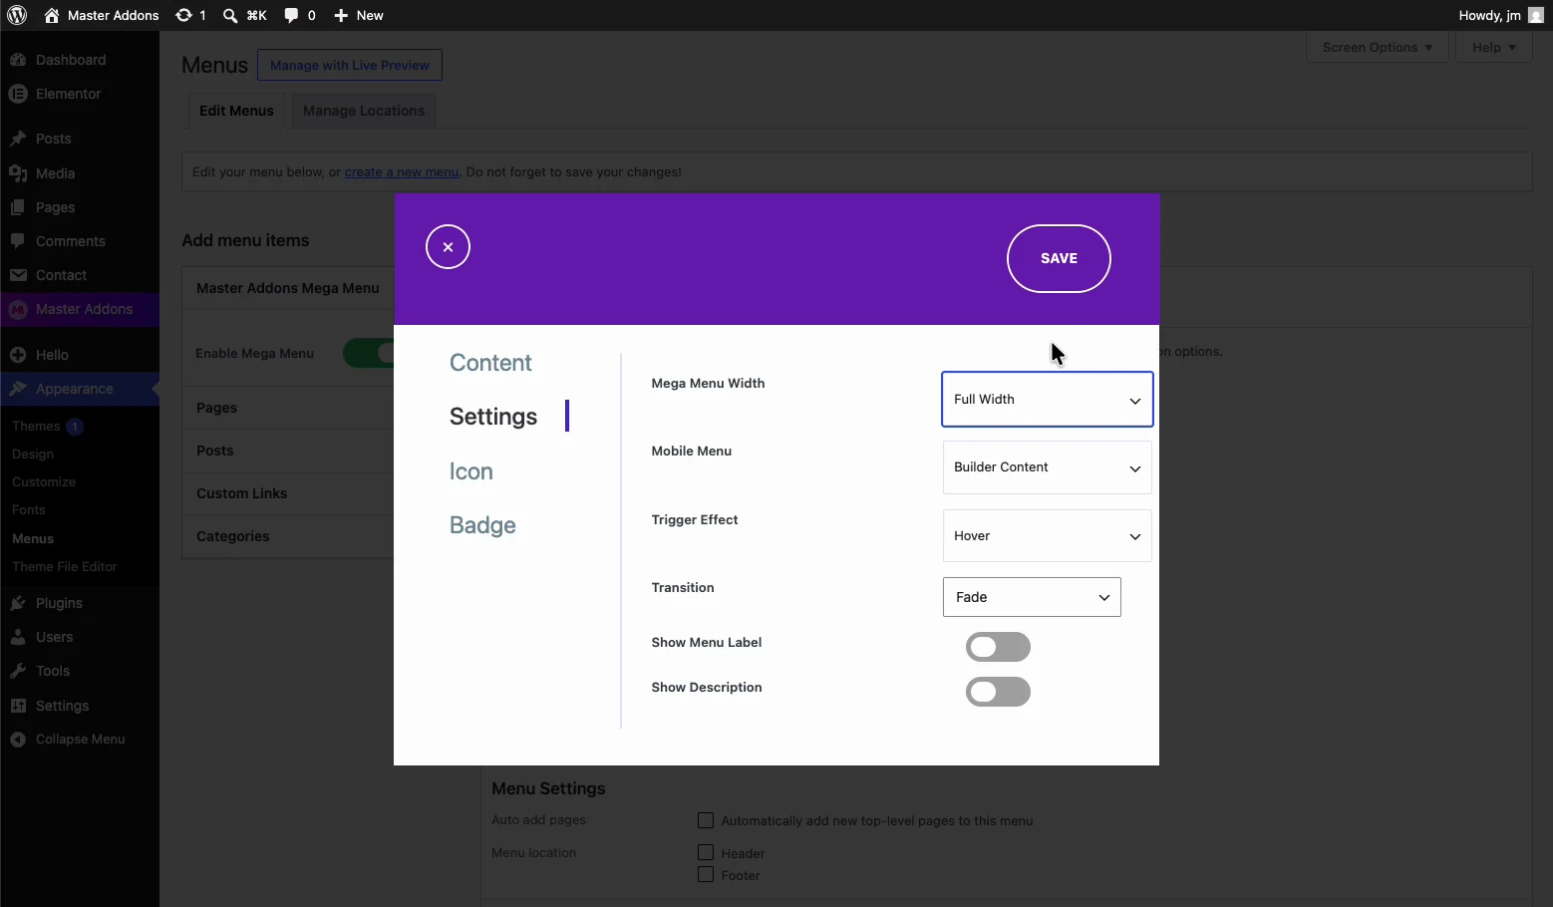The image size is (1553, 907).
Task: Click the updates refresh icon
Action: tap(183, 15)
